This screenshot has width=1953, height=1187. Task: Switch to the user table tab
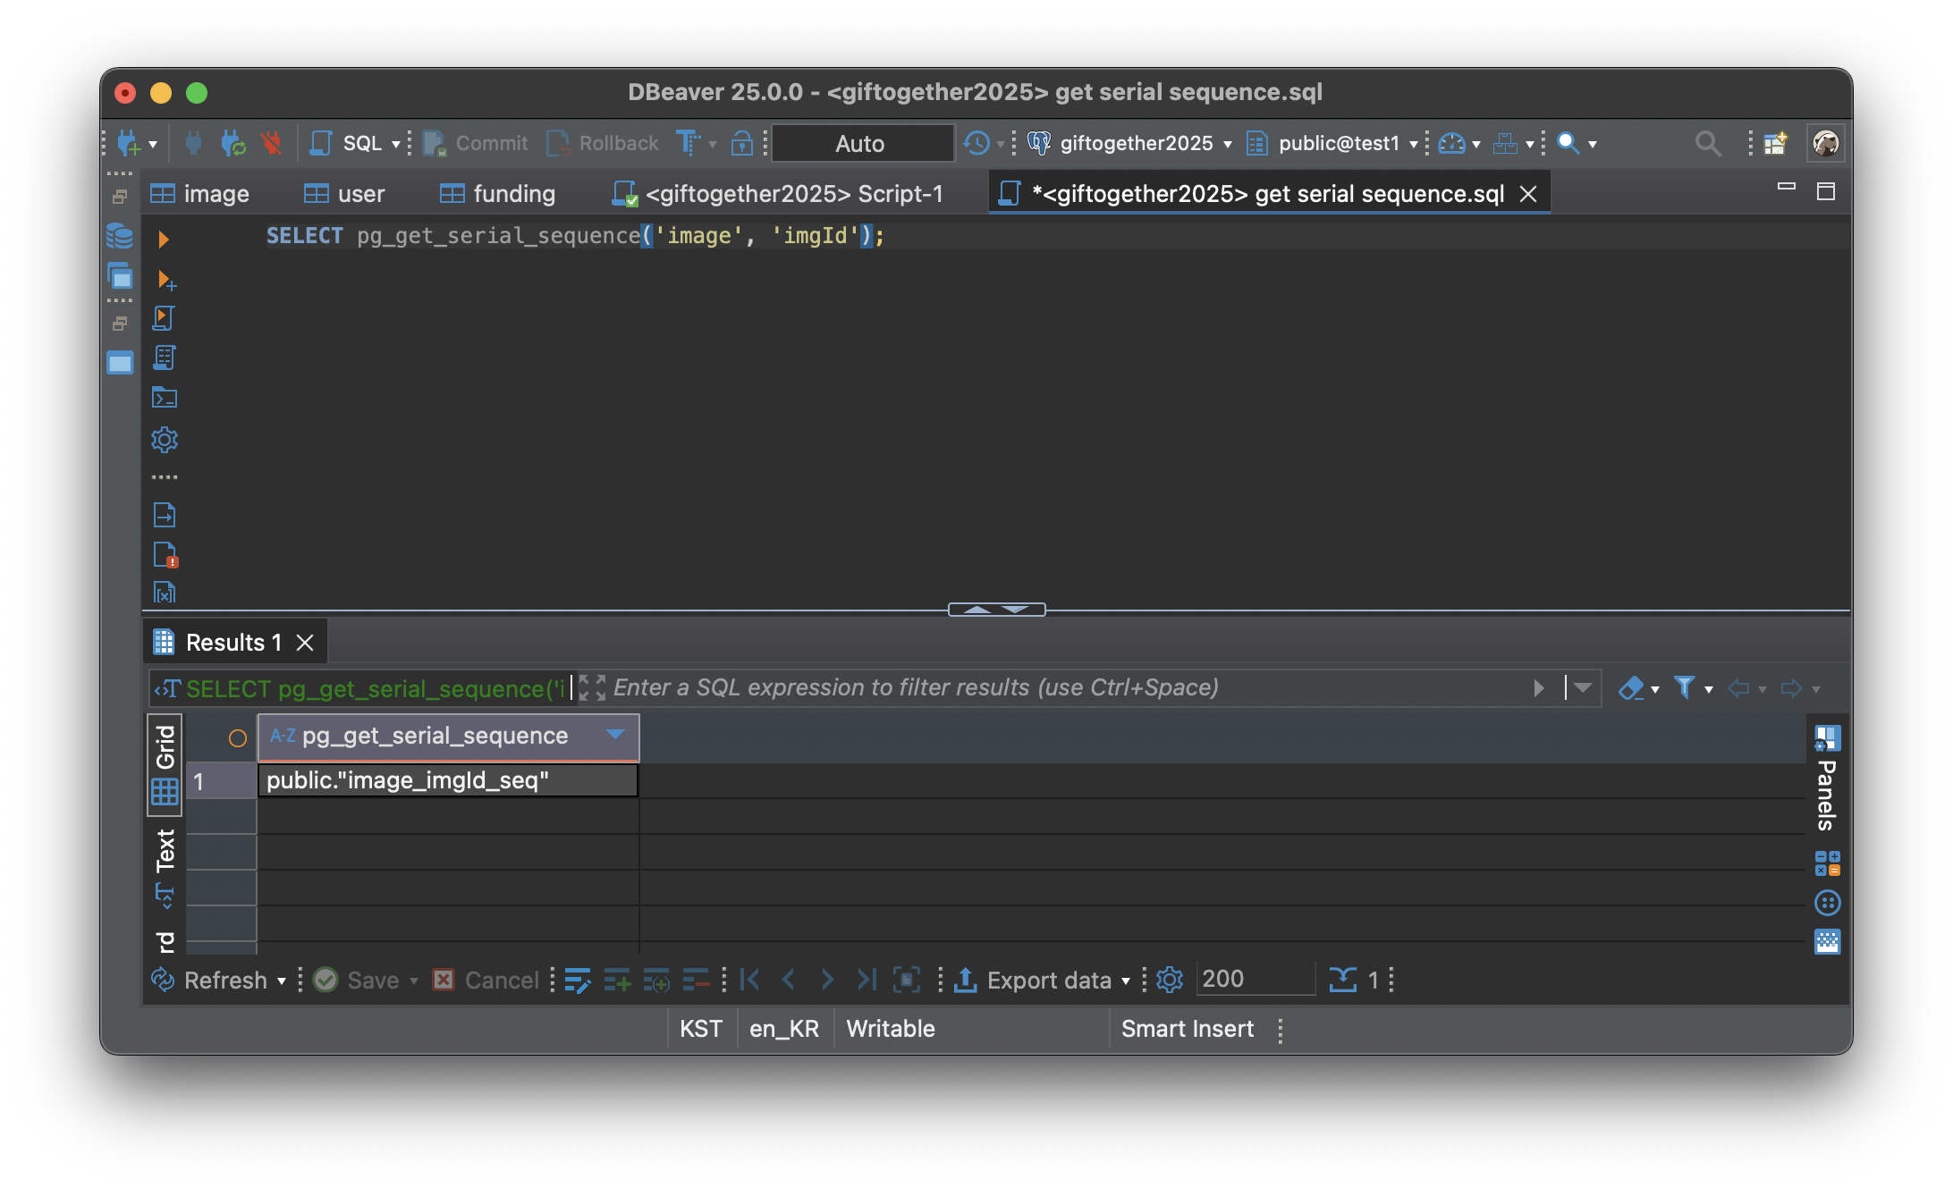click(x=345, y=194)
